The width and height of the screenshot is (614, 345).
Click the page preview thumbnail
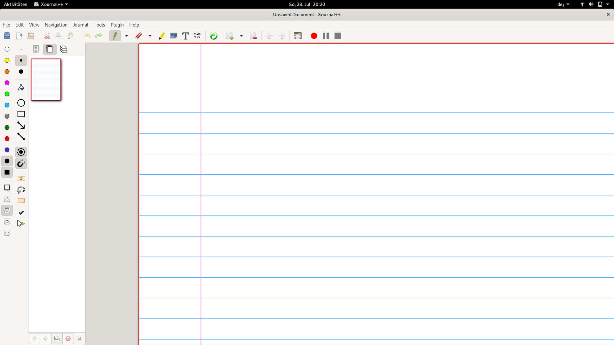point(46,79)
